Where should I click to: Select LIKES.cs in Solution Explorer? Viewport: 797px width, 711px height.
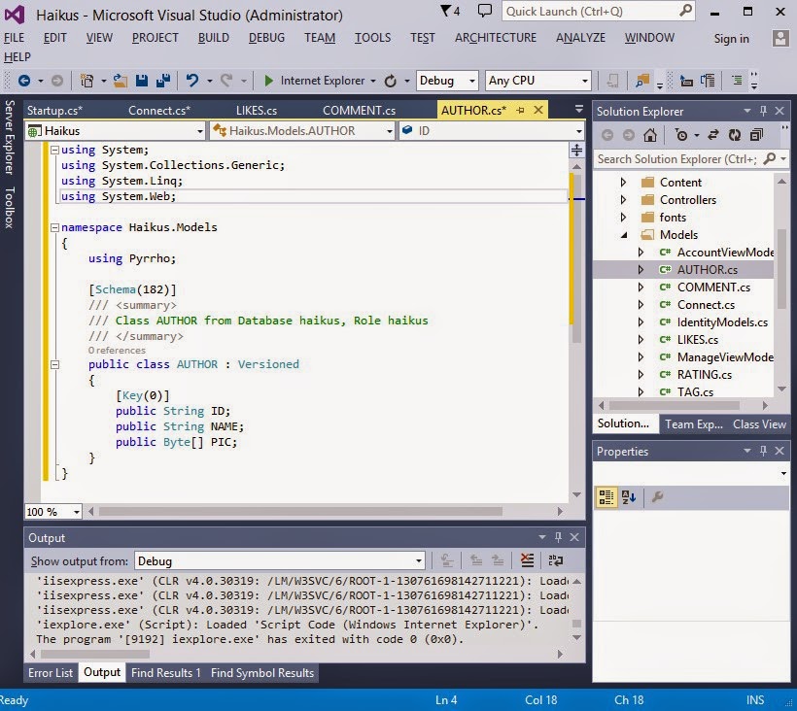coord(697,340)
